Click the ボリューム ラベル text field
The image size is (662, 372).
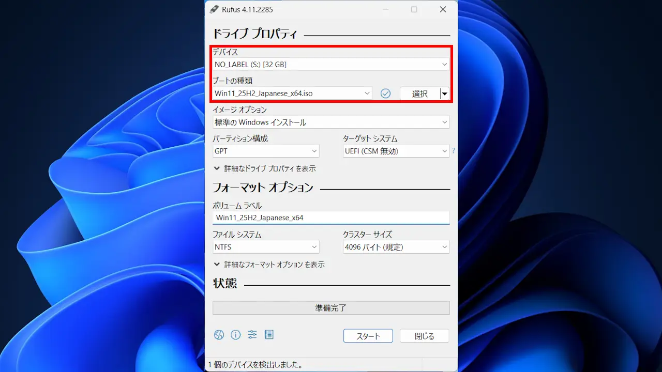tap(331, 218)
